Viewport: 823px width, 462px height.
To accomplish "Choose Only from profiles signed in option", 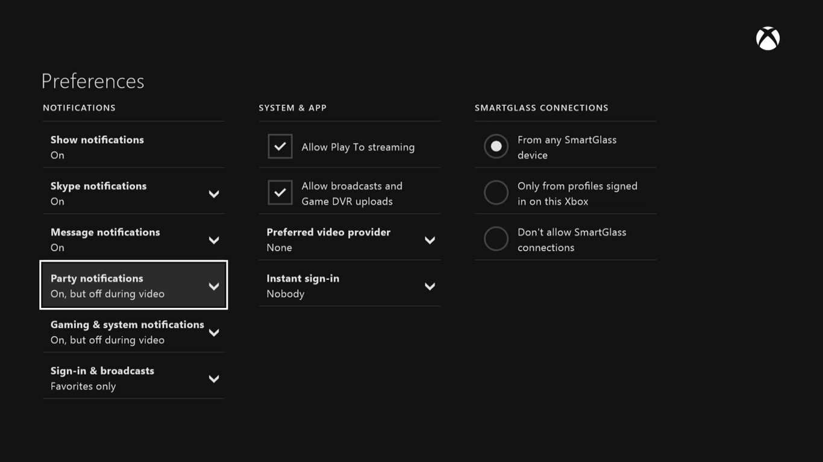I will tap(496, 193).
